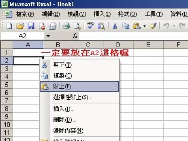Open the Undo history dropdown
The width and height of the screenshot is (188, 141).
(x=174, y=26)
